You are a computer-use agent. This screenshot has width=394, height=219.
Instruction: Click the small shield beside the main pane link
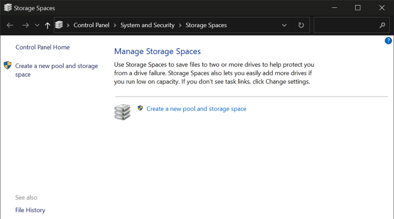tap(140, 108)
